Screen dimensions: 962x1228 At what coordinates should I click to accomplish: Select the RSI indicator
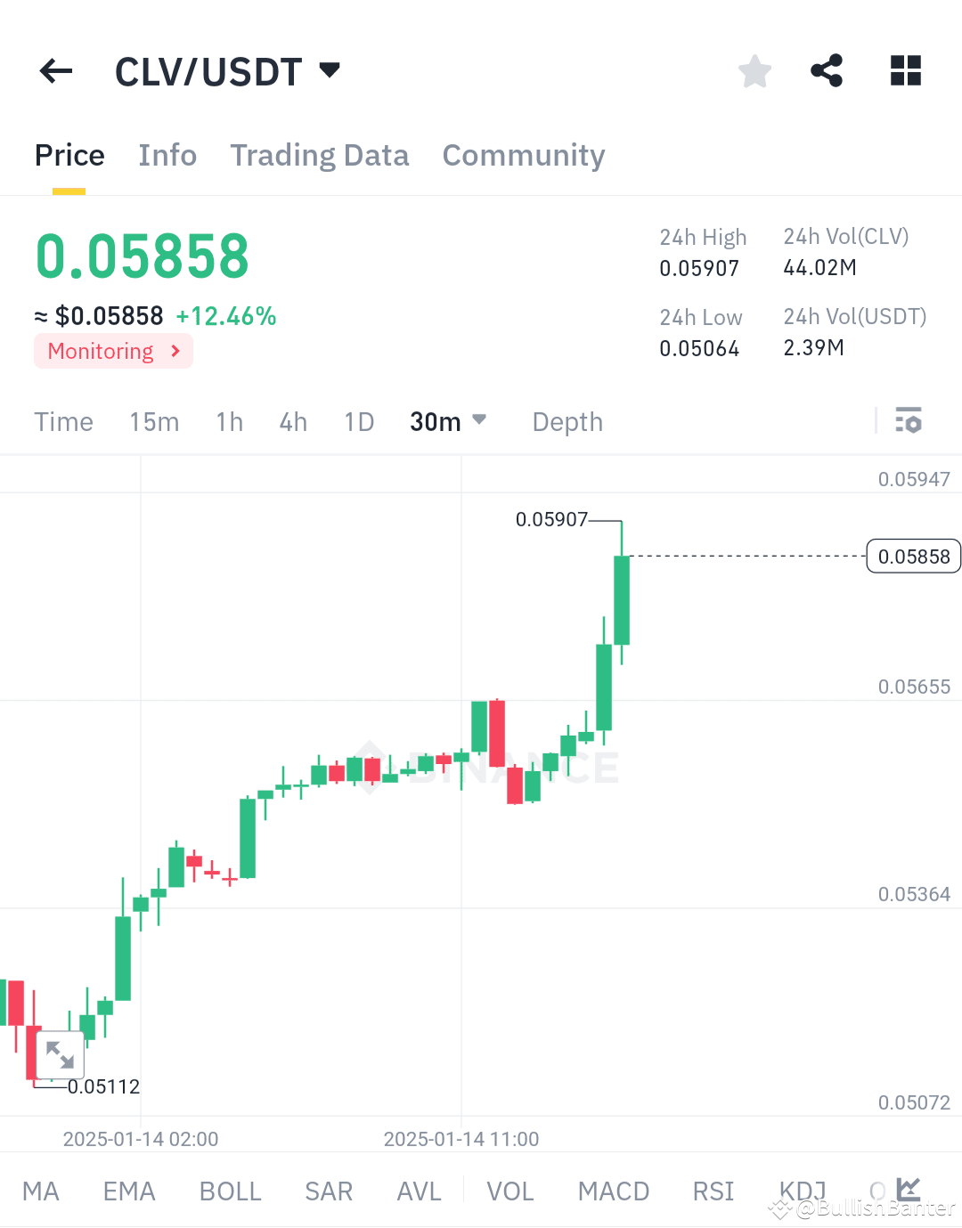[x=712, y=1191]
